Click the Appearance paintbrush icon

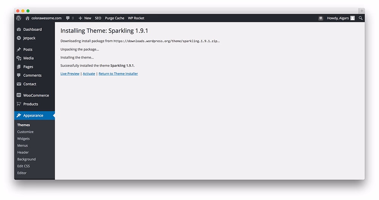[x=19, y=116]
